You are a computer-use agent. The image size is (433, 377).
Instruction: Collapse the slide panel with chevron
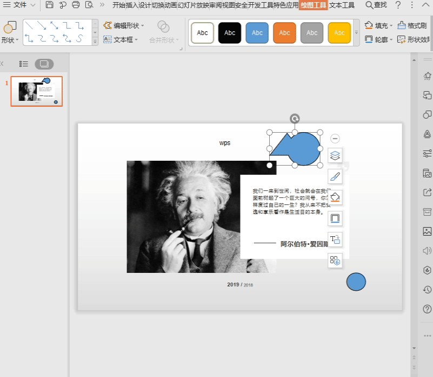2,64
